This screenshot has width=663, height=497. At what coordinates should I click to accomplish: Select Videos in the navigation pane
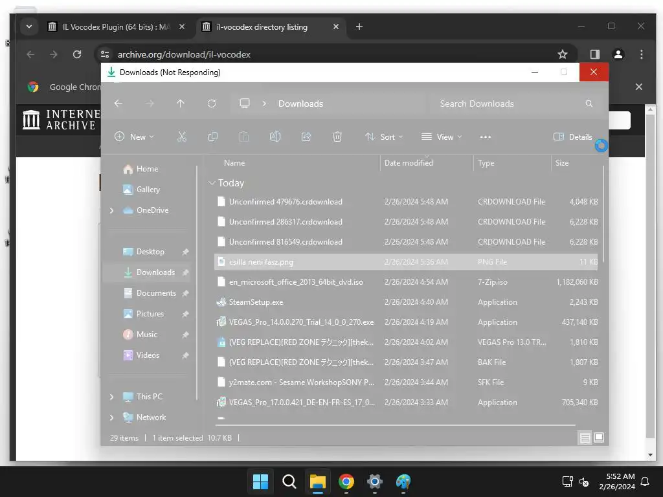pos(148,355)
